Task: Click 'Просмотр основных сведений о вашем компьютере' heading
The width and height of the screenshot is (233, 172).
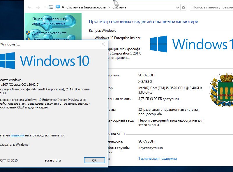Action: coord(143,22)
